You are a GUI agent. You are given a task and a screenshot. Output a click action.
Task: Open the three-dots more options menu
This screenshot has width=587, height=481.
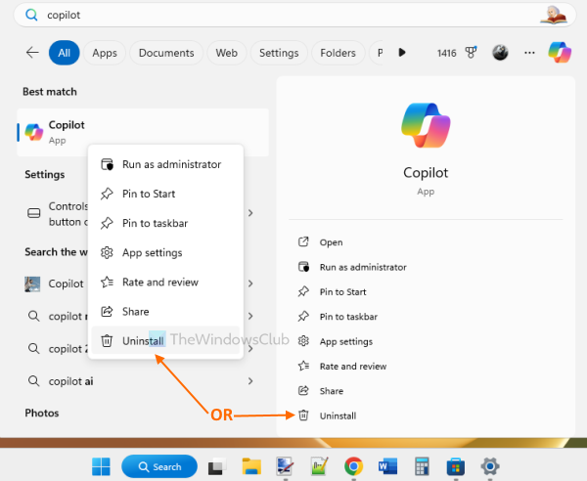(x=529, y=53)
